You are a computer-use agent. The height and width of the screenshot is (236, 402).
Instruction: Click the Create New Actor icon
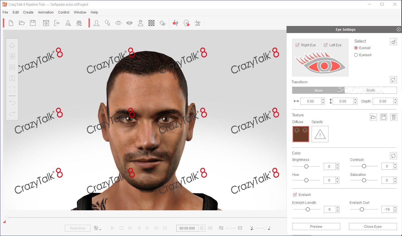[68, 23]
